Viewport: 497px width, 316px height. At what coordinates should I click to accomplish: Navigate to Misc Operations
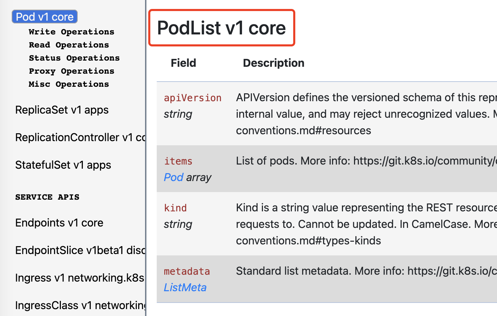[x=69, y=84]
